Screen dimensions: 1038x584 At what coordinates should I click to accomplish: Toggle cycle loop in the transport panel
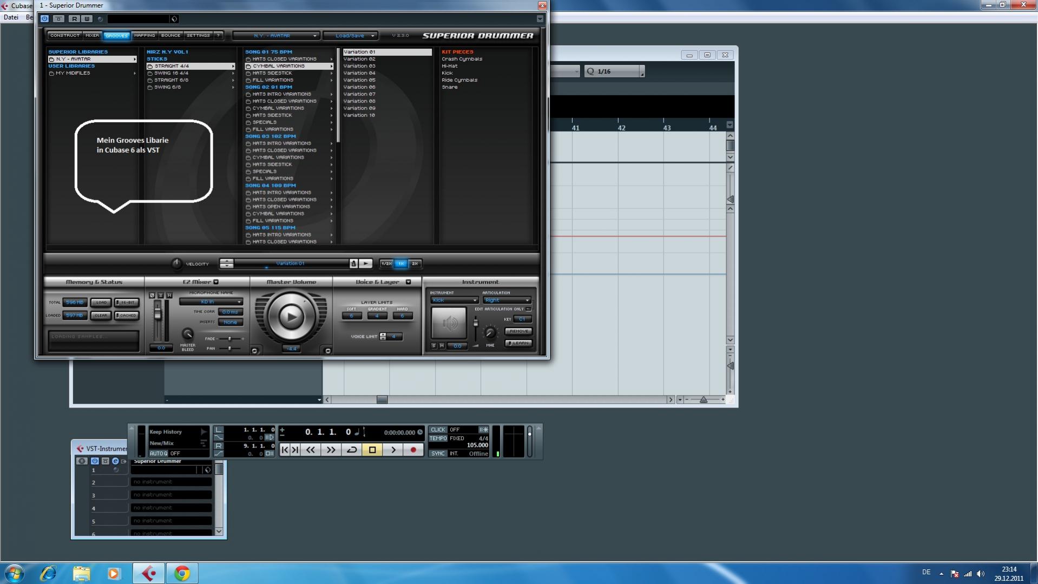pos(352,450)
